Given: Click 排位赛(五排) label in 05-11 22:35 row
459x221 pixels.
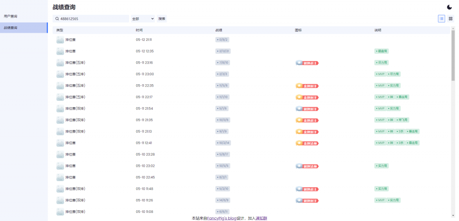Looking at the screenshot, I should [x=75, y=86].
